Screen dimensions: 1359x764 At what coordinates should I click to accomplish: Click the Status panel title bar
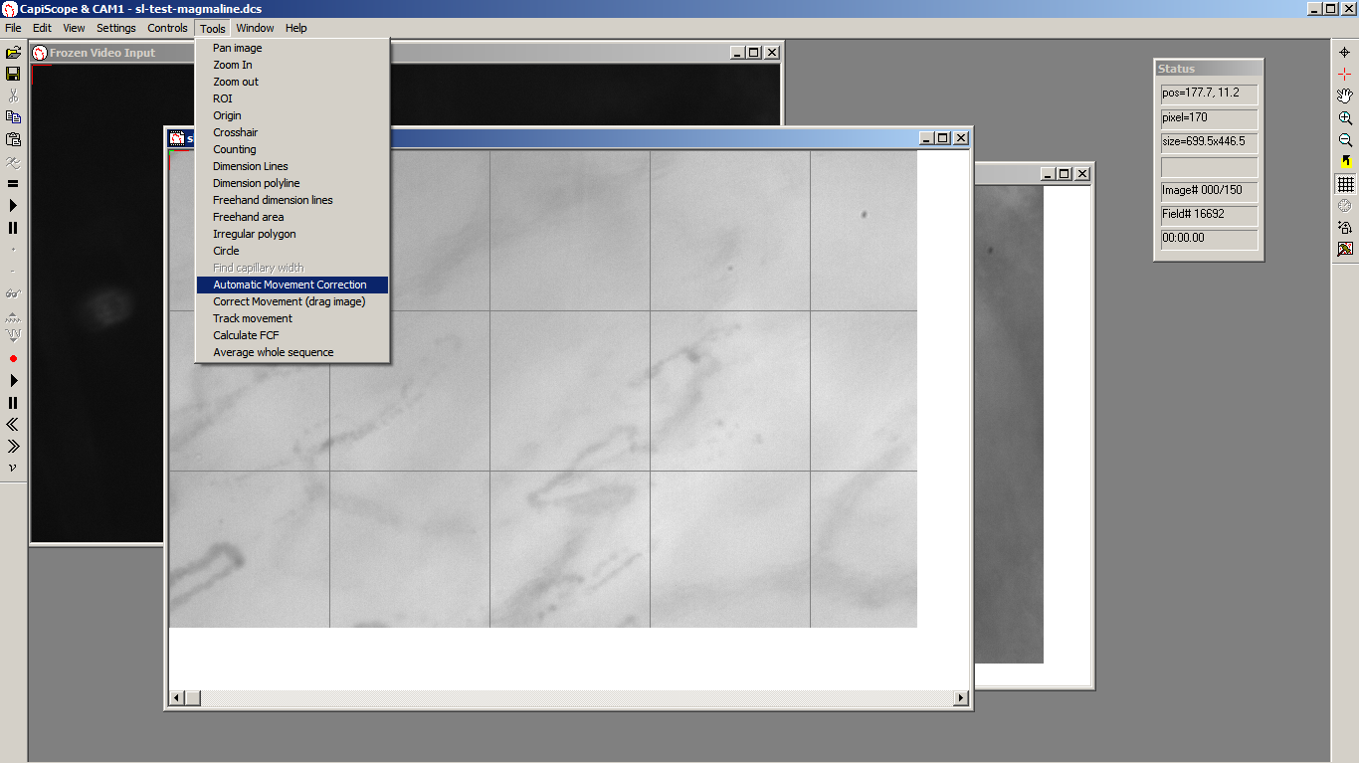click(1209, 69)
